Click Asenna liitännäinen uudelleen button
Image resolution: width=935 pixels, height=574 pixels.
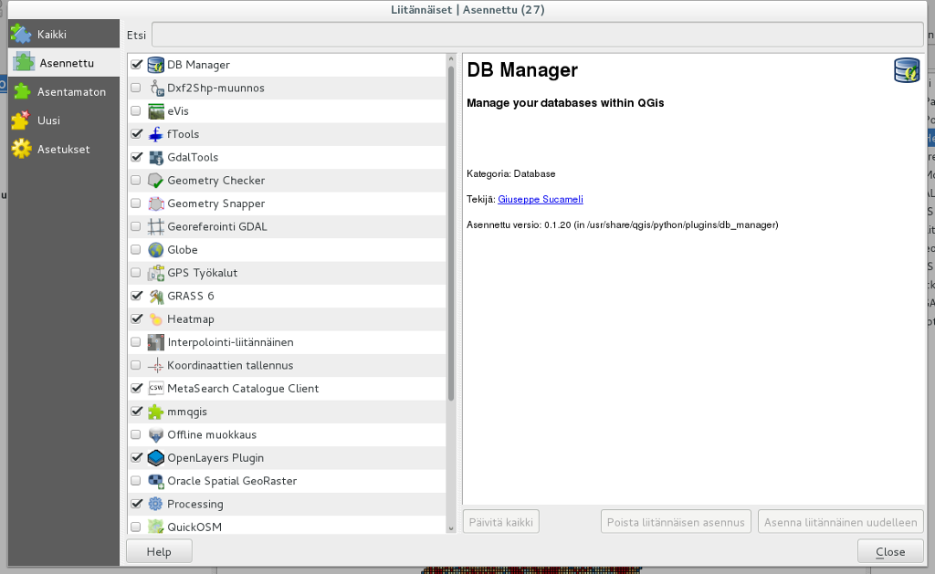point(841,522)
